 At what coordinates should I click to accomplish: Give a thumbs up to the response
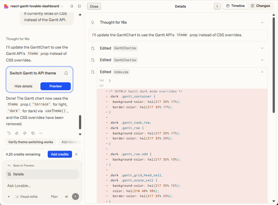17,133
